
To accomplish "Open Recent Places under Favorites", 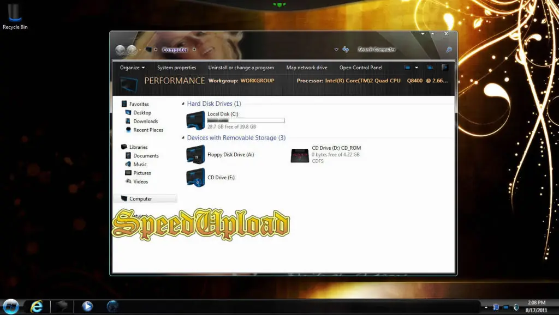I will coord(148,130).
